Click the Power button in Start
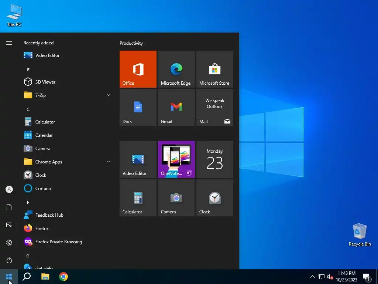Viewport: 378px width, 284px height. pyautogui.click(x=9, y=260)
